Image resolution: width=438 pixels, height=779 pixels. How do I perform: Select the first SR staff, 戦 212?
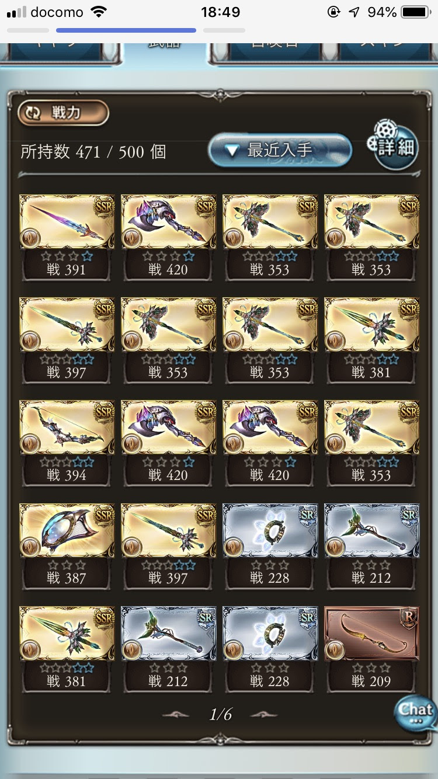(x=371, y=546)
